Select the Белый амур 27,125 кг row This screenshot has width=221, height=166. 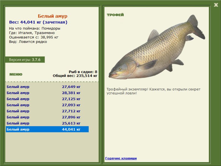tap(47, 99)
